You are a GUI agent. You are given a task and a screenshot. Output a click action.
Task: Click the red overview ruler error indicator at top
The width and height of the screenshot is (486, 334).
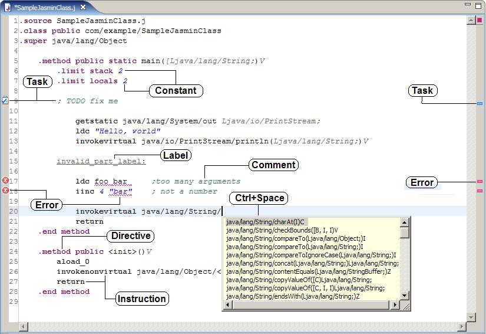click(480, 20)
